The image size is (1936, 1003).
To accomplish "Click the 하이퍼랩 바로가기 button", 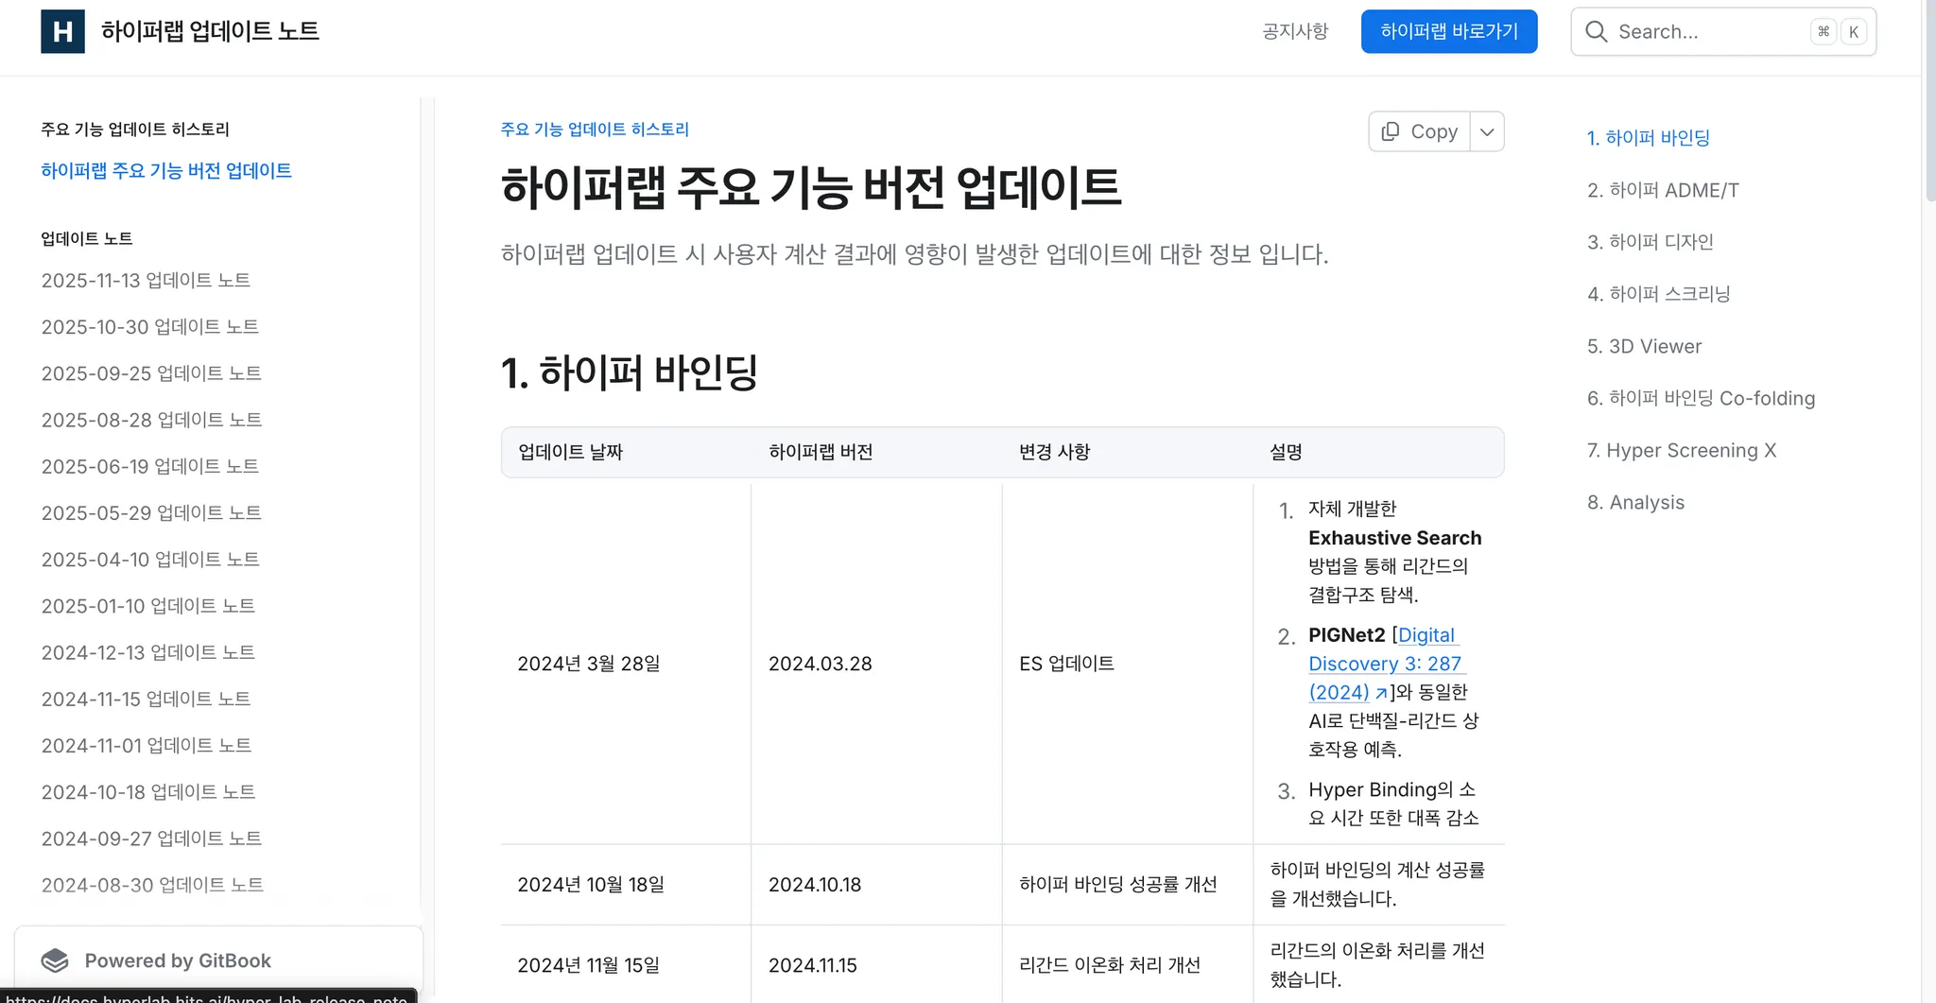I will (x=1449, y=31).
